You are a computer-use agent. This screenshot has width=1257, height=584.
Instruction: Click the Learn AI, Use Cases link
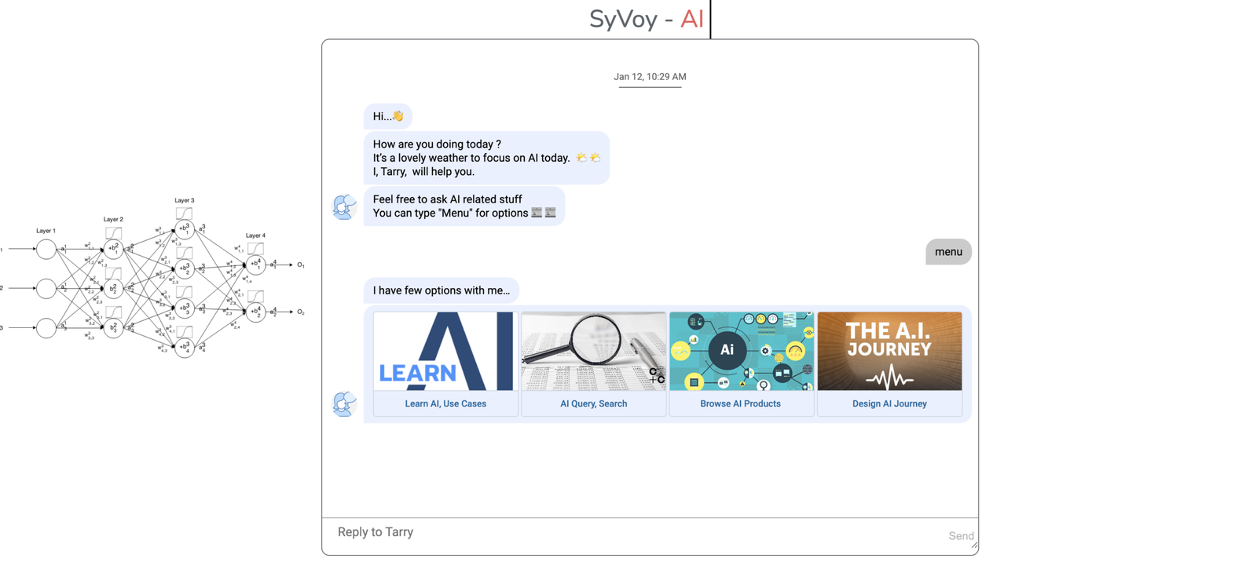(445, 403)
